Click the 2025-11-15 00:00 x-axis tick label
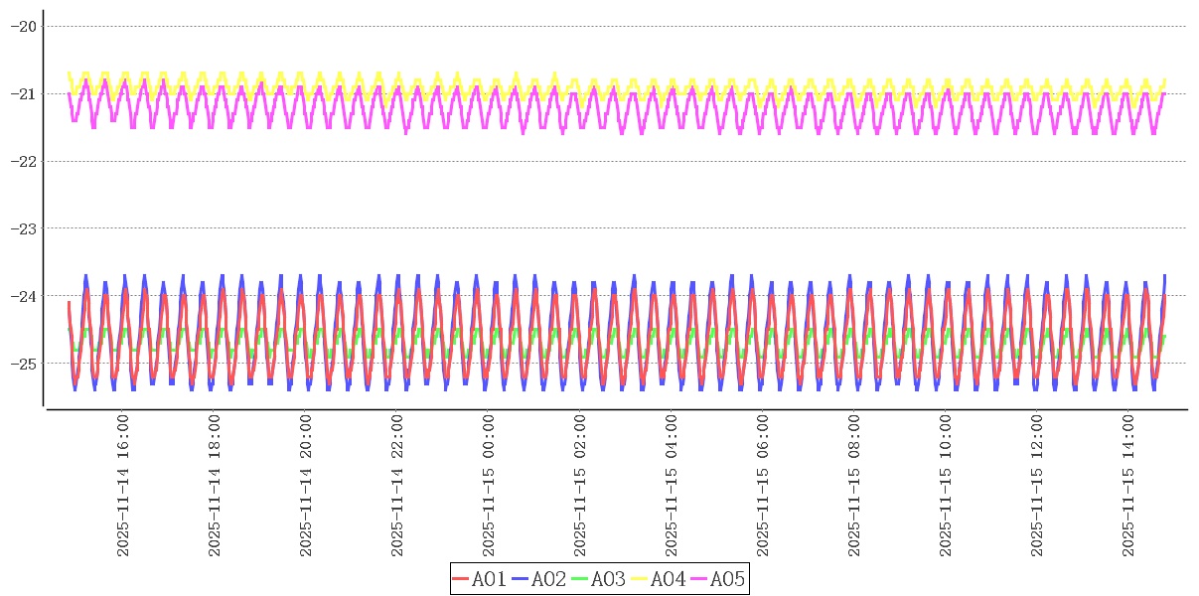Screen dimensions: 1199x596 (489, 487)
